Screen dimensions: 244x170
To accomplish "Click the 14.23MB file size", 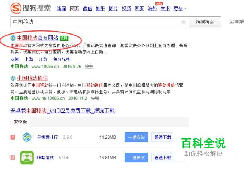I will coord(108,137).
